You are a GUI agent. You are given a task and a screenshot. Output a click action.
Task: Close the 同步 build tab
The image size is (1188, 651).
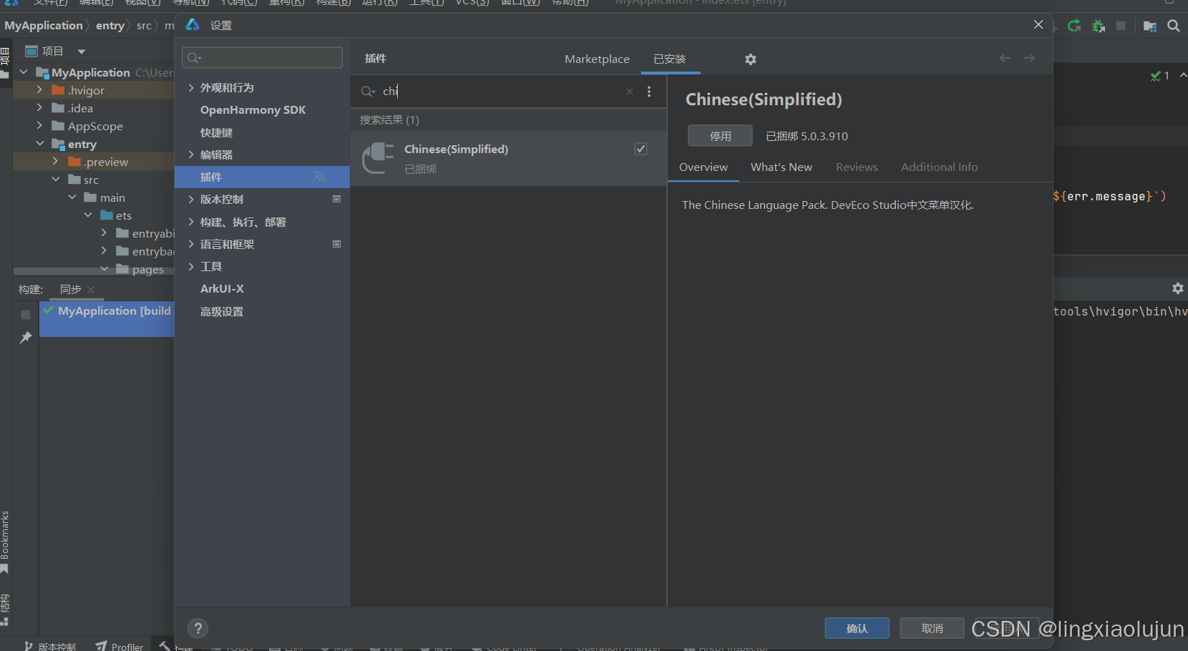coord(91,290)
